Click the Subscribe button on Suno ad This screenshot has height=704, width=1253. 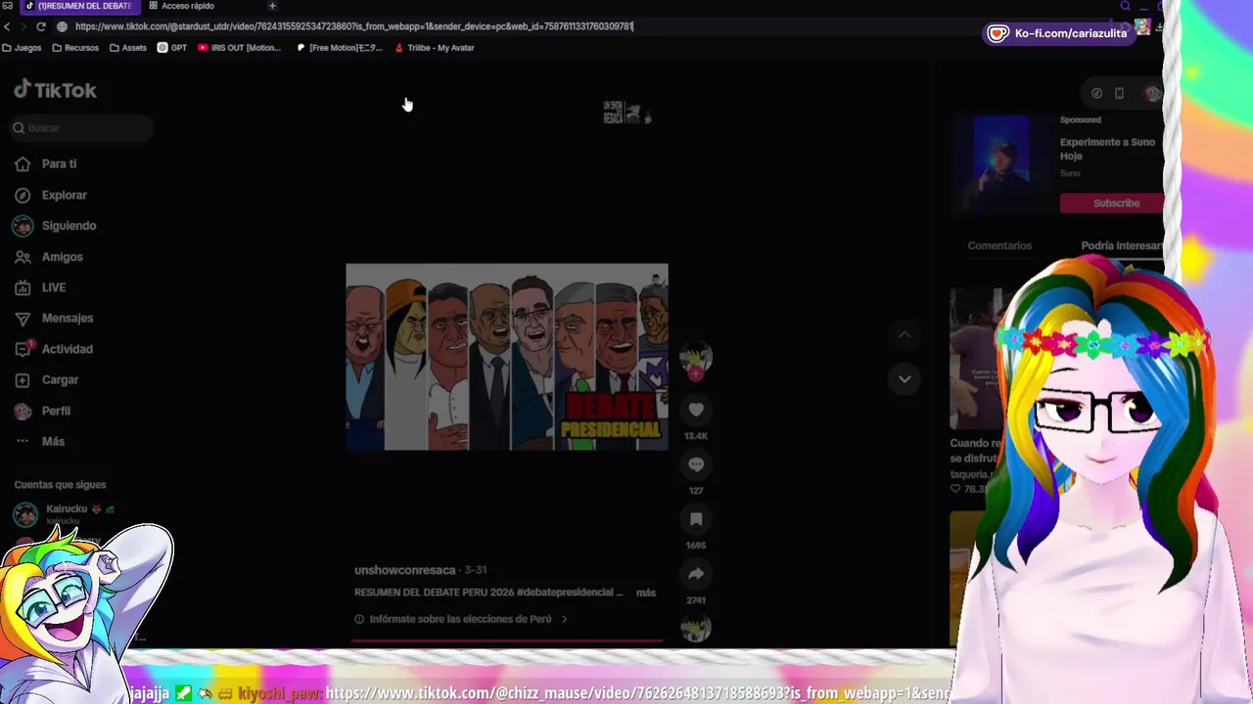click(x=1112, y=203)
